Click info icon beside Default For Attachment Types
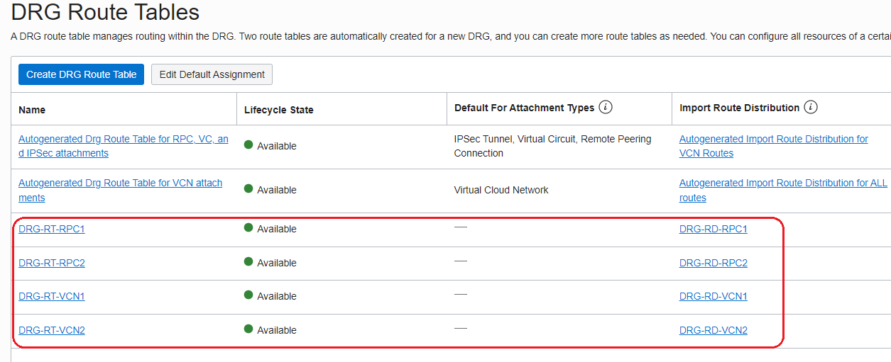This screenshot has height=362, width=891. pos(606,108)
